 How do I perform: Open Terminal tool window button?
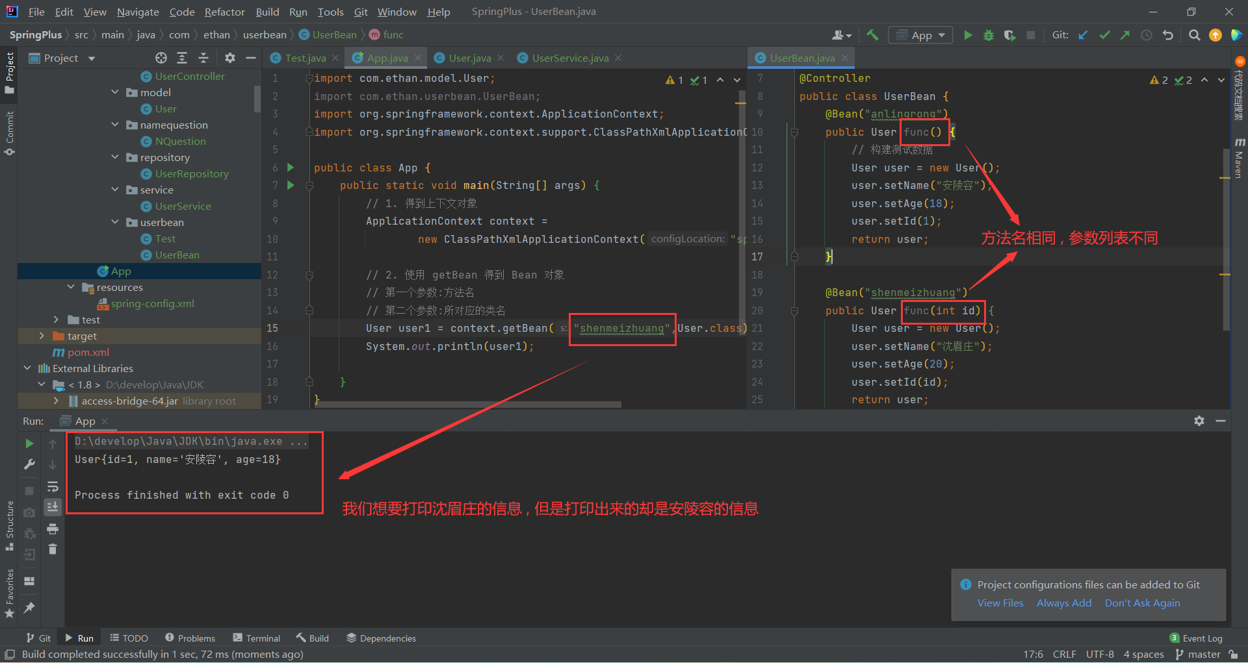click(257, 638)
